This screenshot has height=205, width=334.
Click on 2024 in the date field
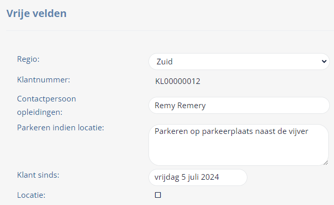tap(210, 177)
